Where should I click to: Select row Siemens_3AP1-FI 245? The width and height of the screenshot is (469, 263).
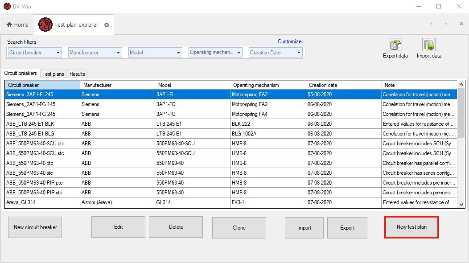point(231,95)
